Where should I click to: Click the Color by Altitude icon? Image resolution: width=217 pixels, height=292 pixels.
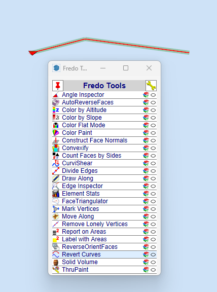(56, 110)
